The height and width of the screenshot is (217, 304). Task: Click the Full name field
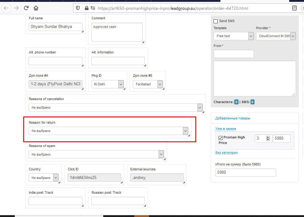55,27
